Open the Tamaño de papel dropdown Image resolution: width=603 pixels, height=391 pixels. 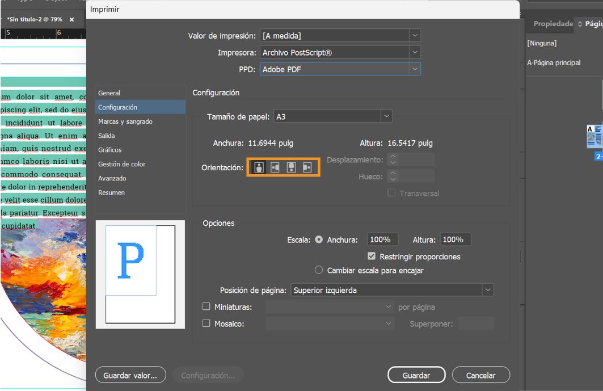(332, 116)
